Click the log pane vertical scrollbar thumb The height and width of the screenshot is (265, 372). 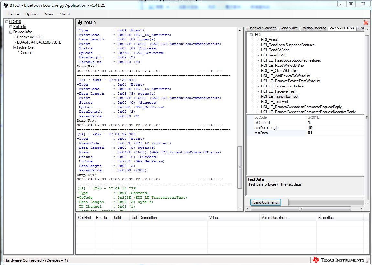coord(240,167)
